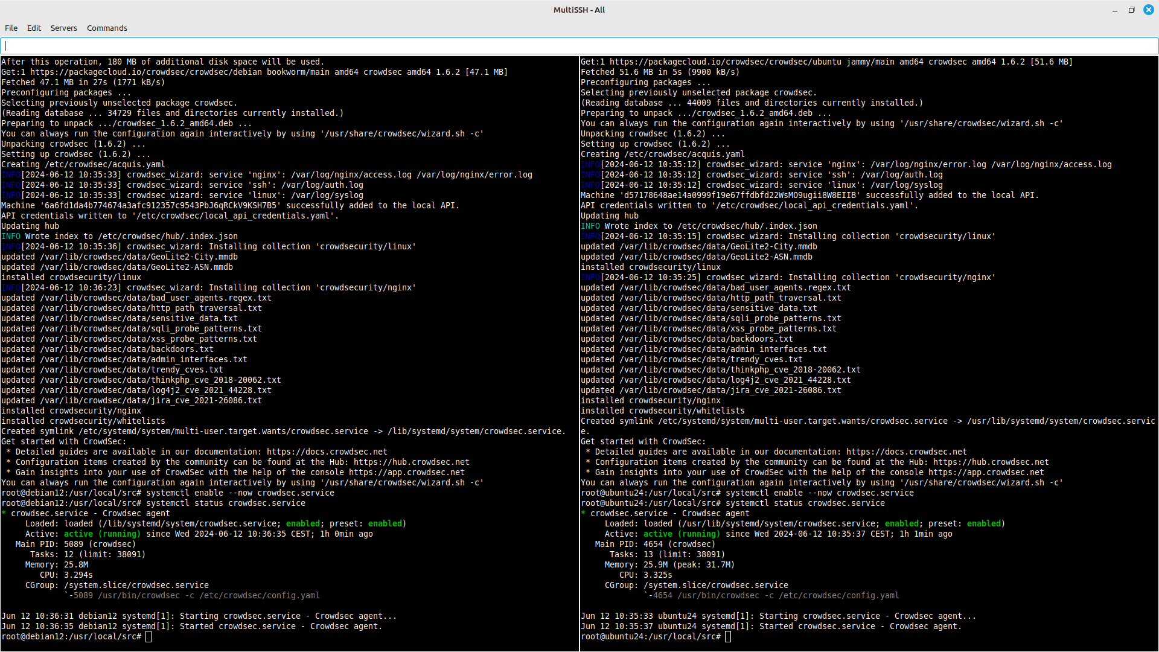The image size is (1159, 652).
Task: Click the 'After this operation, 180 MB' line
Action: point(163,62)
